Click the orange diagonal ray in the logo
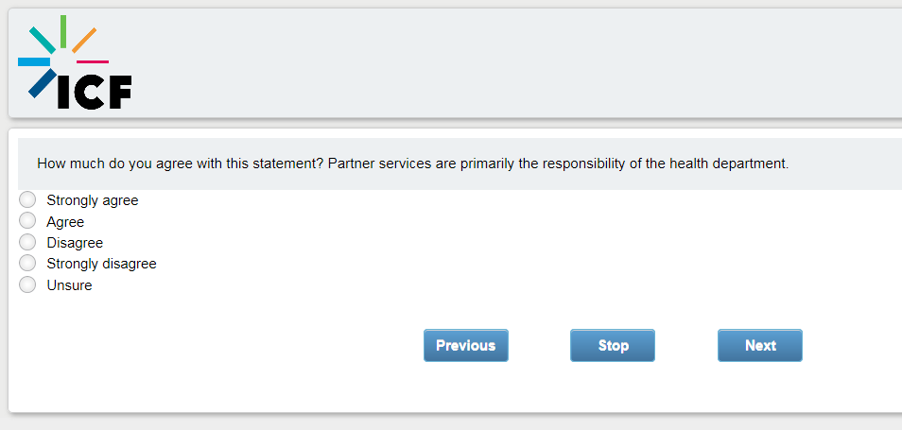Image resolution: width=902 pixels, height=430 pixels. (x=84, y=40)
